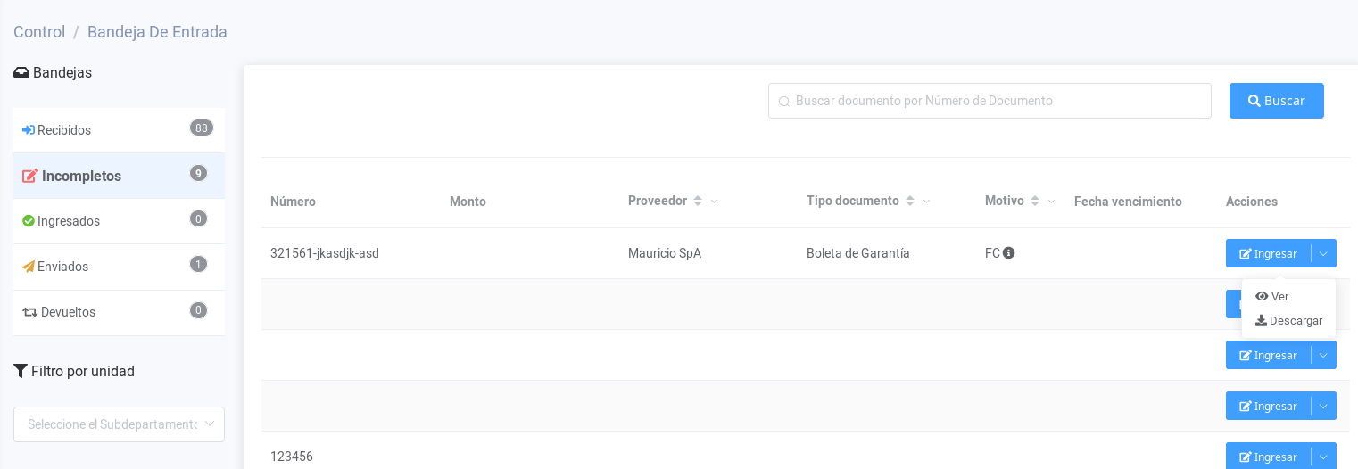This screenshot has width=1358, height=469.
Task: Click Ingresar for document 321561-jkasdjk-asd
Action: (x=1268, y=253)
